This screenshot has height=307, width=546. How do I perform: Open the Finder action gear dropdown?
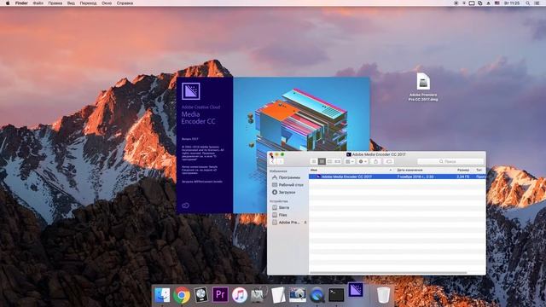click(x=363, y=161)
